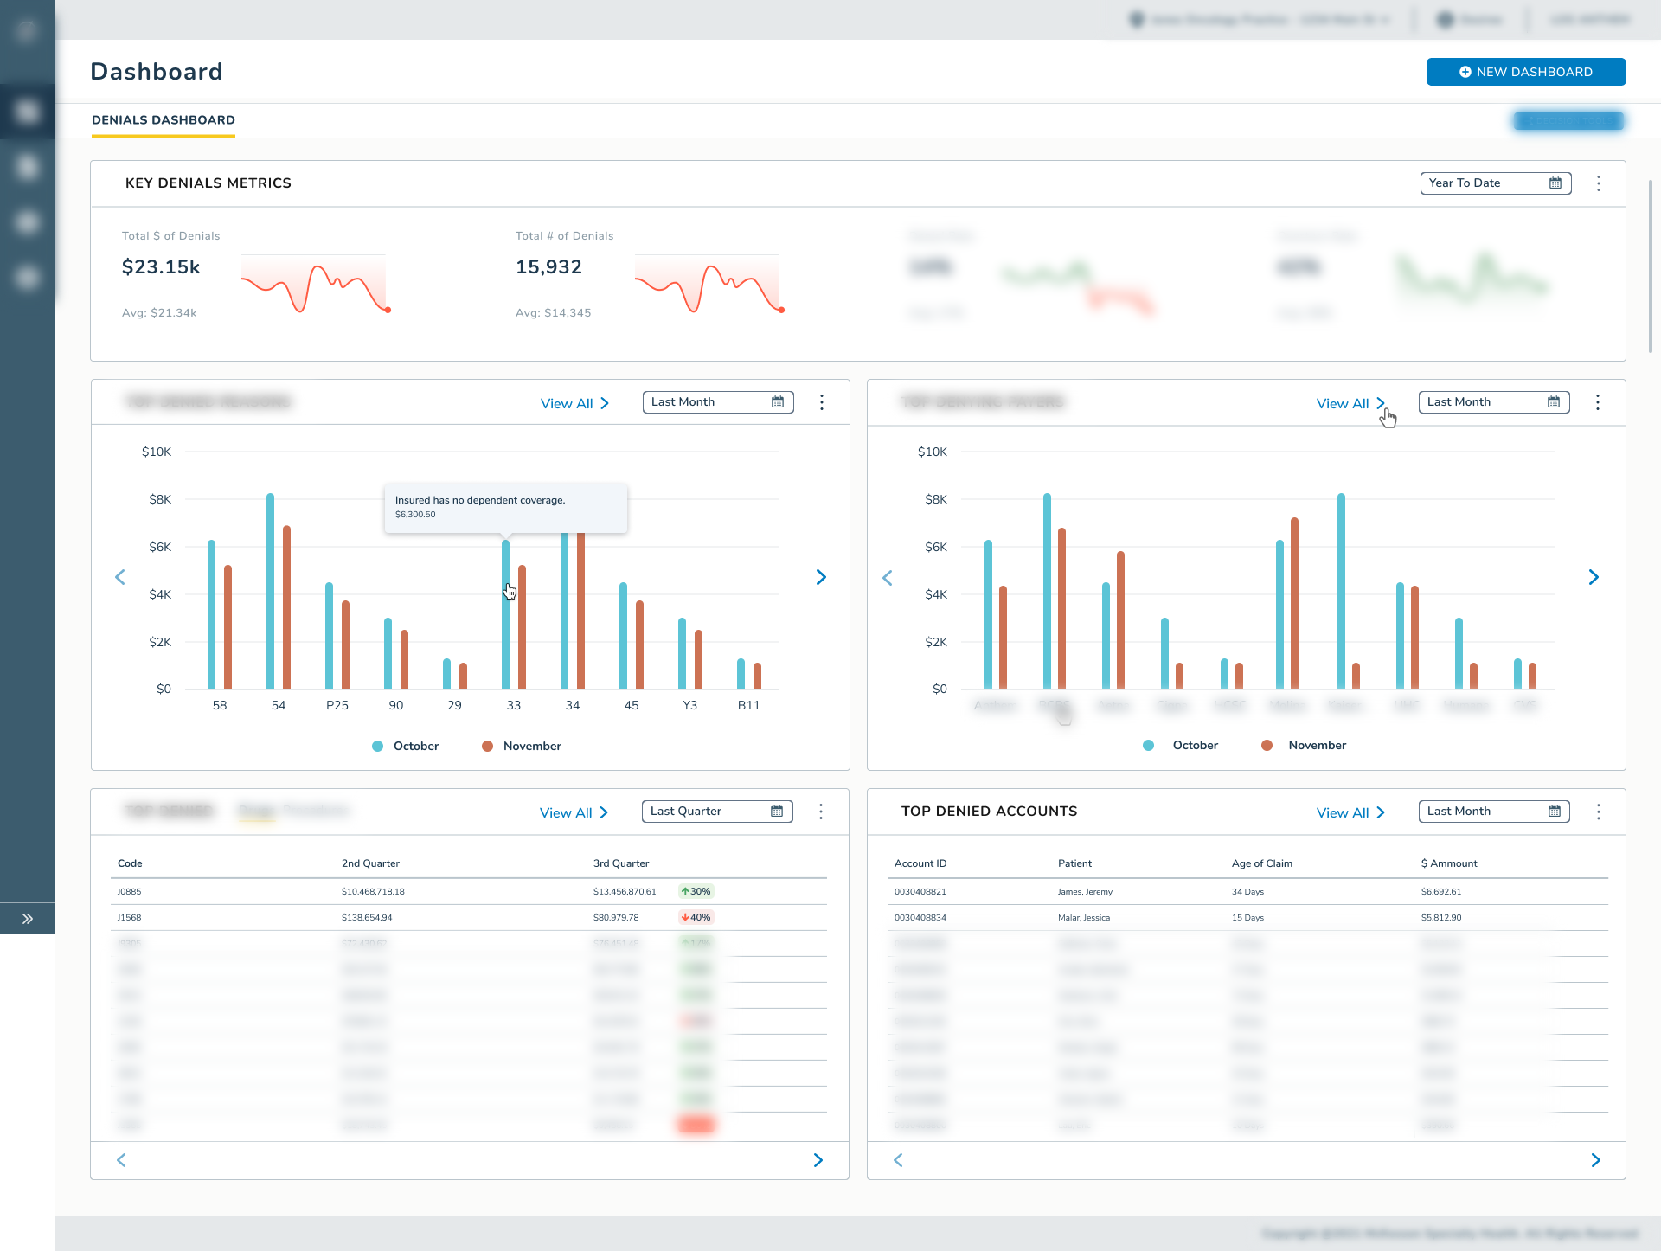Screen dimensions: 1661x1251
Task: Toggle November legend in left chart
Action: (522, 746)
